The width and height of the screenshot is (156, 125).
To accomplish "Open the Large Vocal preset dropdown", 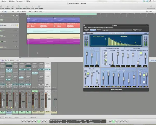I will (117, 30).
